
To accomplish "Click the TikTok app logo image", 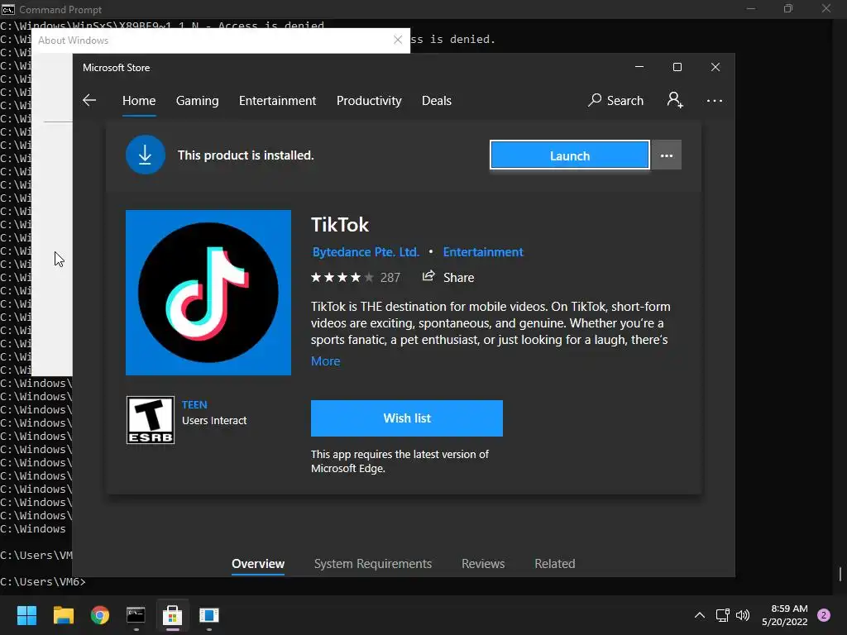I will 208,293.
